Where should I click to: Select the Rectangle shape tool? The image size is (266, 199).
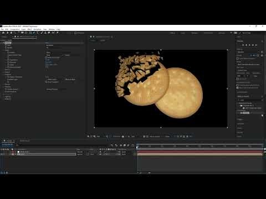point(30,33)
